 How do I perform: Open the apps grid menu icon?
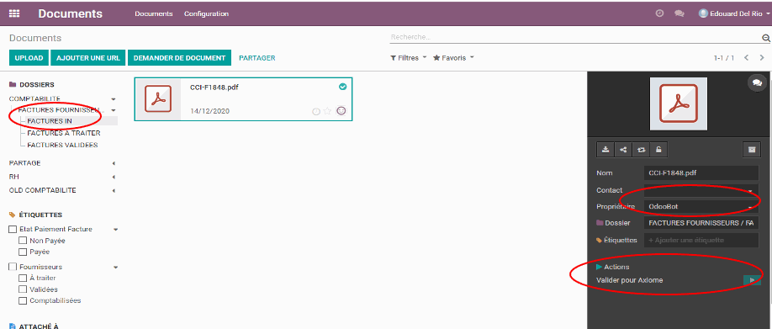pos(14,13)
